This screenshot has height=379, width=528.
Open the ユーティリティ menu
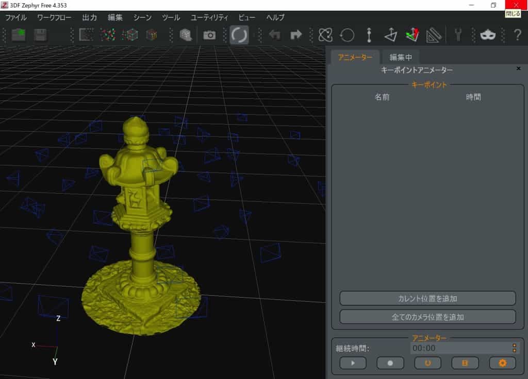point(209,18)
